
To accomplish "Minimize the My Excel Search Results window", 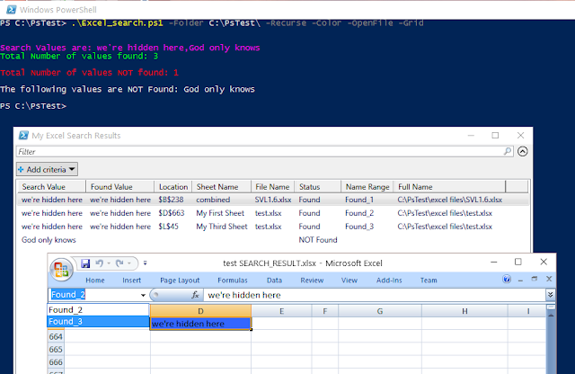I will click(x=471, y=136).
